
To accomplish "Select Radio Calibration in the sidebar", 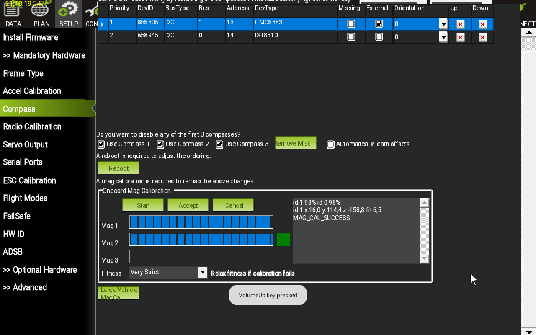I will pos(32,126).
